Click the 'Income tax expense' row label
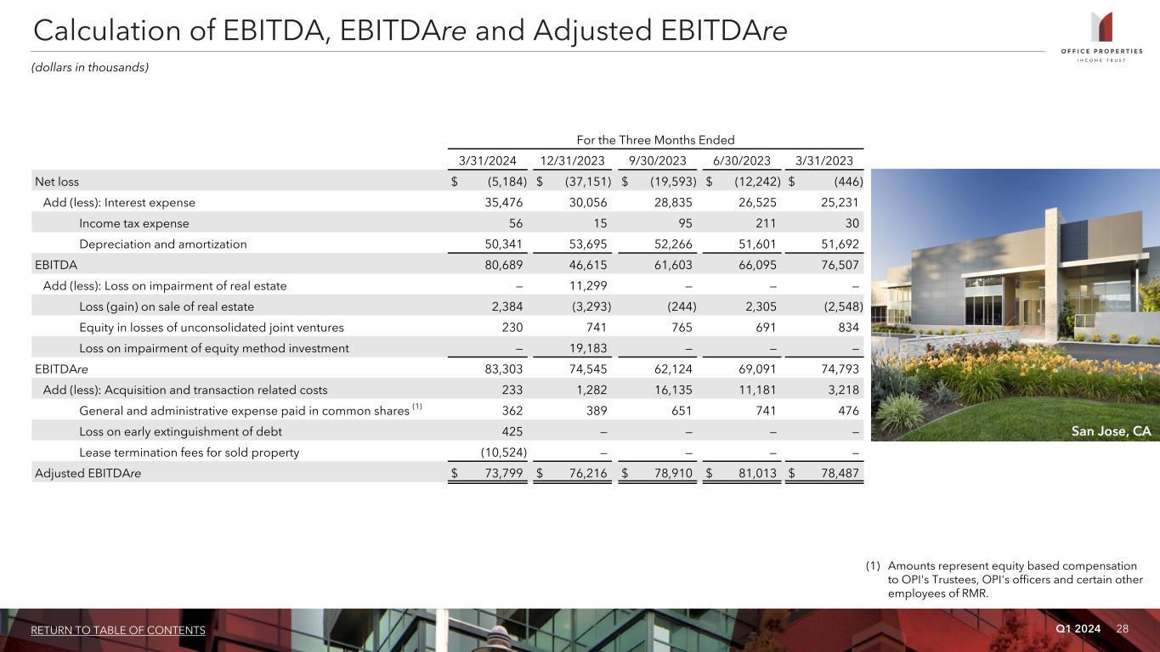The width and height of the screenshot is (1160, 652). [134, 223]
